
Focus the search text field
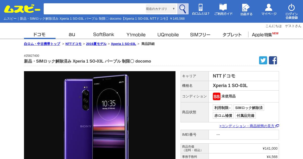pos(95,9)
